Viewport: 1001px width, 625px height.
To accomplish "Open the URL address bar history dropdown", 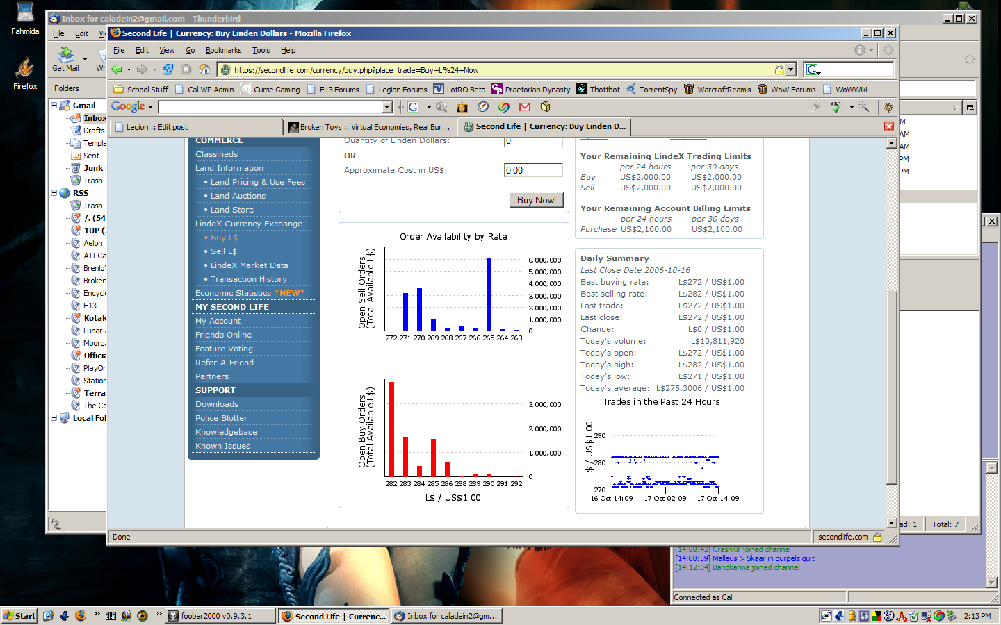I will pos(790,69).
